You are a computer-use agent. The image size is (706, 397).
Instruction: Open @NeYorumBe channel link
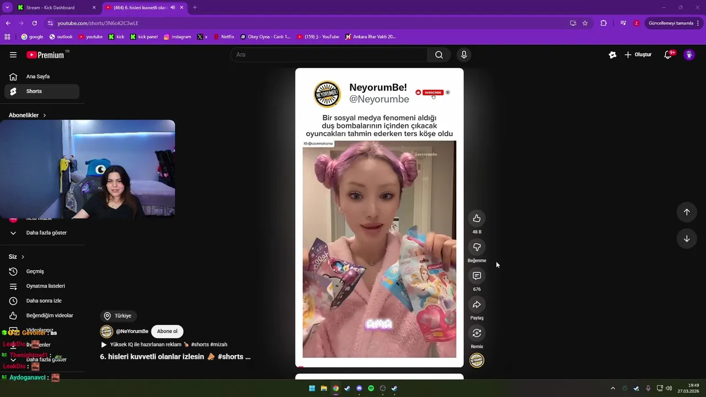(x=132, y=331)
